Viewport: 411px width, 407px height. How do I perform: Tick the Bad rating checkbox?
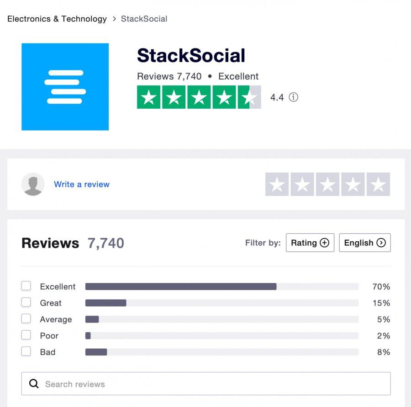pyautogui.click(x=26, y=351)
